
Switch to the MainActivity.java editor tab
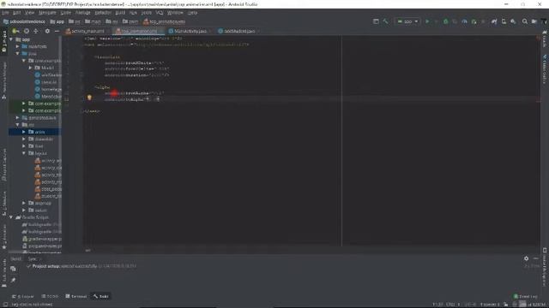(x=190, y=31)
